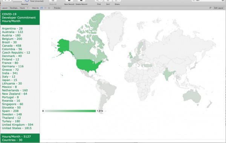Screen dimensions: 226x143
Task: Expand the Share options arrow
Action: pos(119,1)
